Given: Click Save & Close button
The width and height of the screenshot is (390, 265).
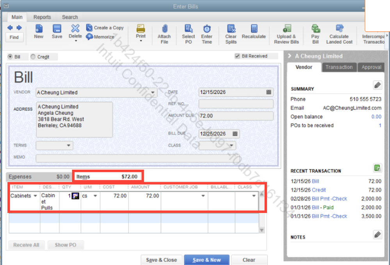Looking at the screenshot, I should (161, 260).
